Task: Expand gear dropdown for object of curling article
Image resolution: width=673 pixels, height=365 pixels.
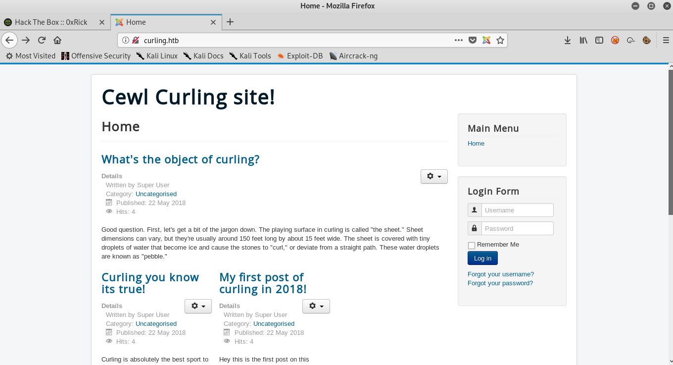Action: [x=434, y=176]
